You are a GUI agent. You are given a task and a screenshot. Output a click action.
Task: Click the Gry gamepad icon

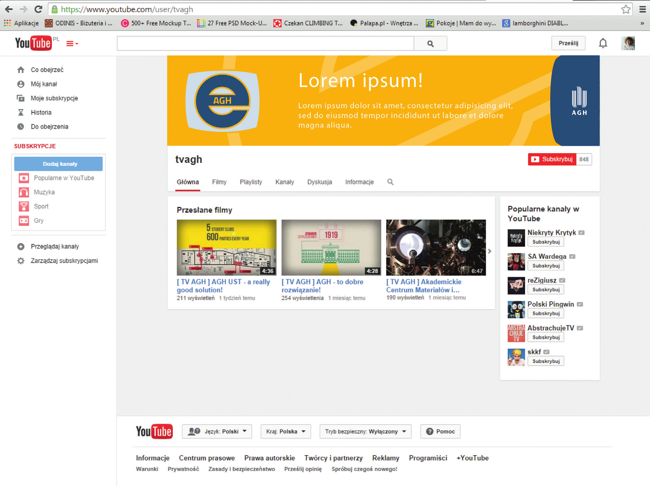(x=24, y=221)
